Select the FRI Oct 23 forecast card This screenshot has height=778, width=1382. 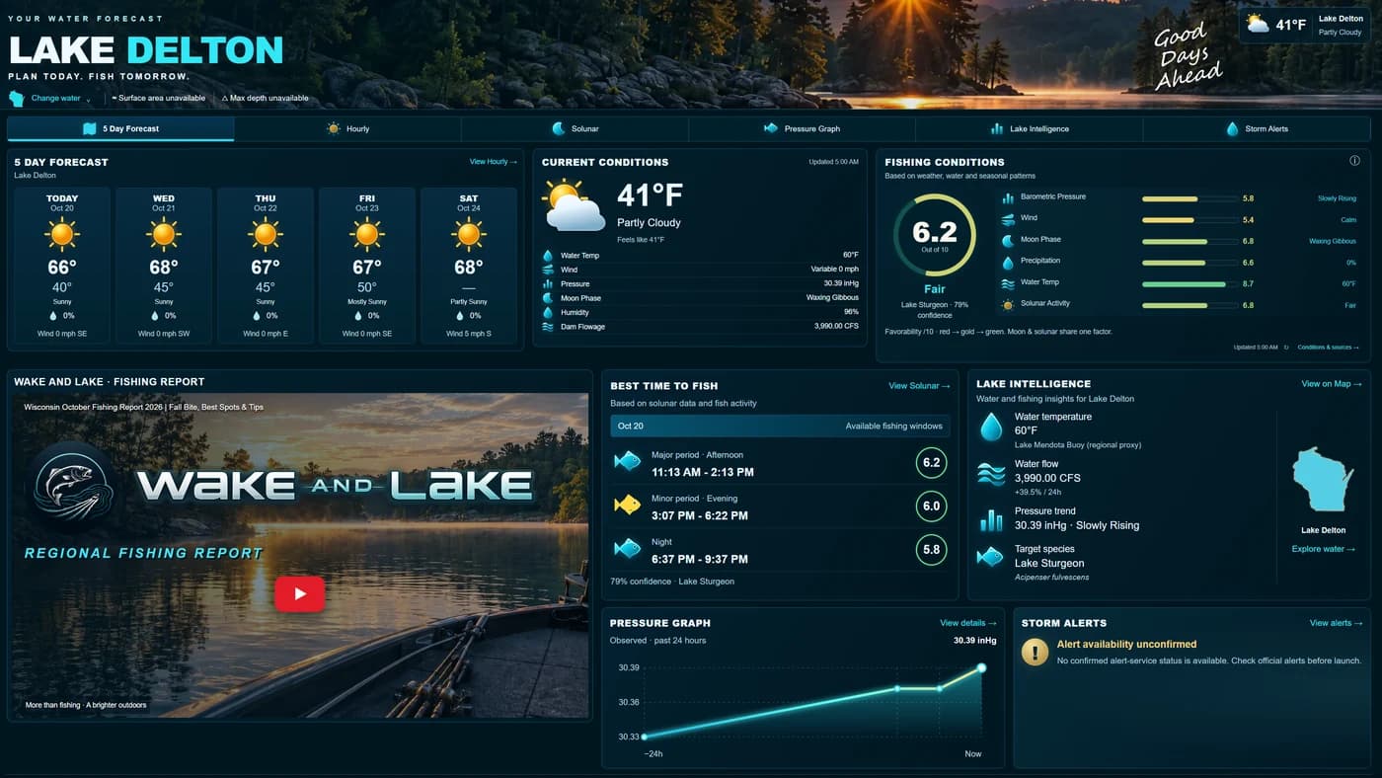click(x=367, y=265)
